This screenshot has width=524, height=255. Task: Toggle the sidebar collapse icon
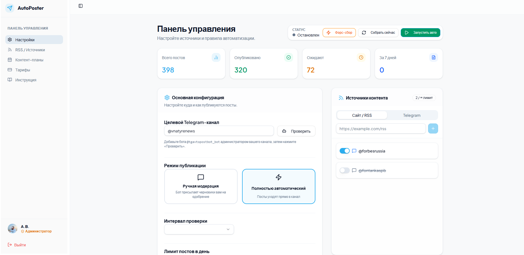pyautogui.click(x=81, y=6)
